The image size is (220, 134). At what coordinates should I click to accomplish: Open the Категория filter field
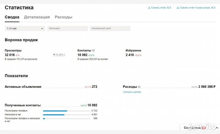click(x=68, y=28)
